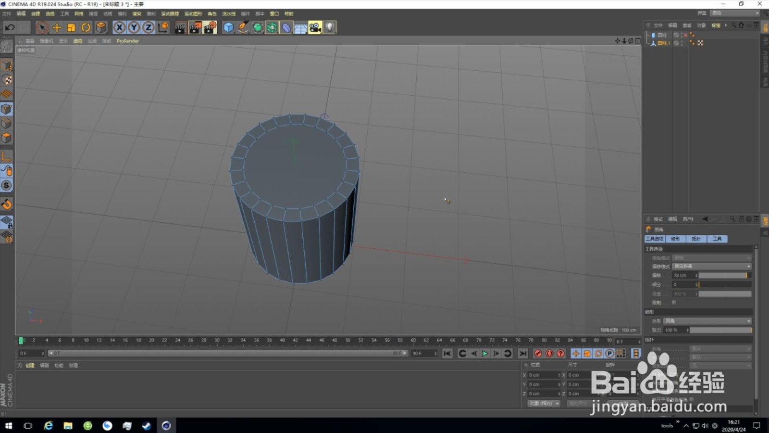Screen dimensions: 769x433
Task: Open the 渲染 menu in the menu bar
Action: (x=136, y=13)
